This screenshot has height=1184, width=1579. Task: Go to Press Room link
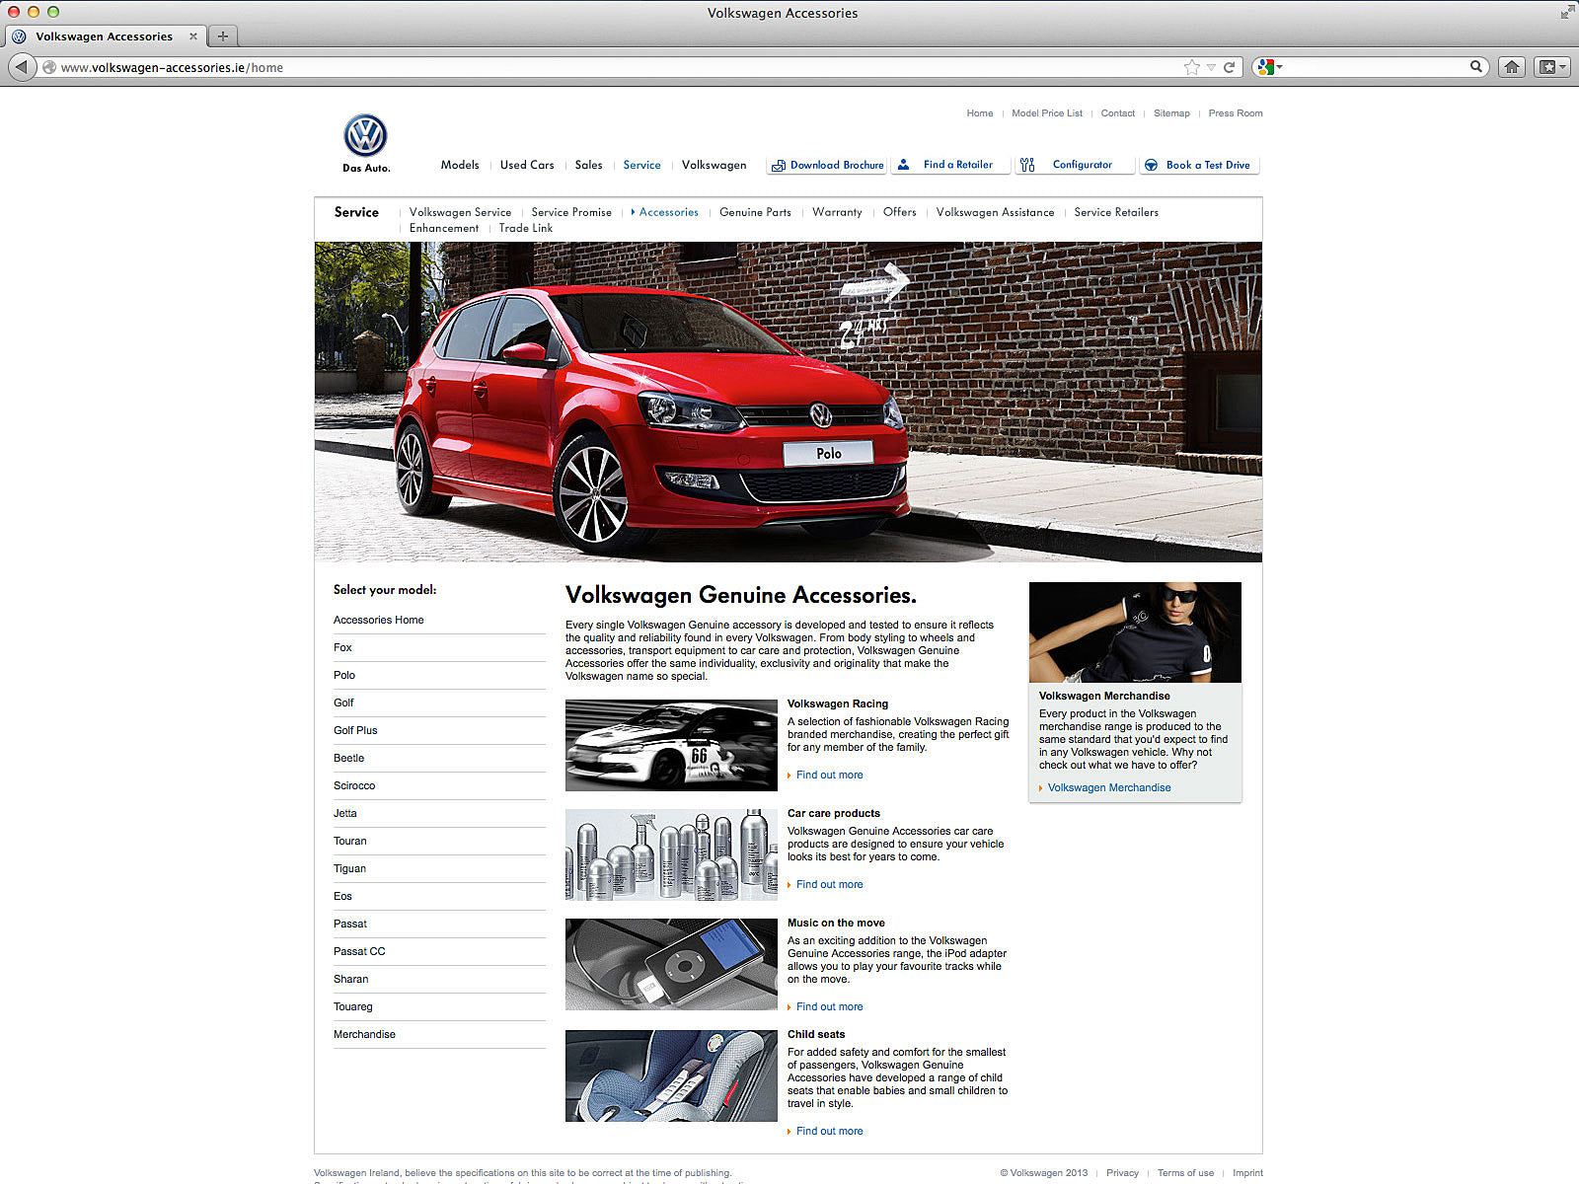click(x=1236, y=113)
